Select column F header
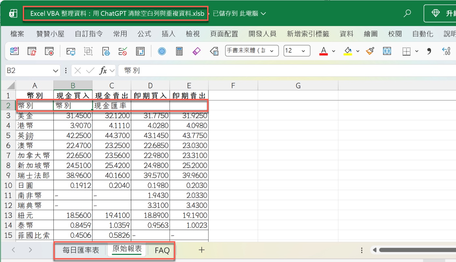The height and width of the screenshot is (262, 456). tap(233, 86)
